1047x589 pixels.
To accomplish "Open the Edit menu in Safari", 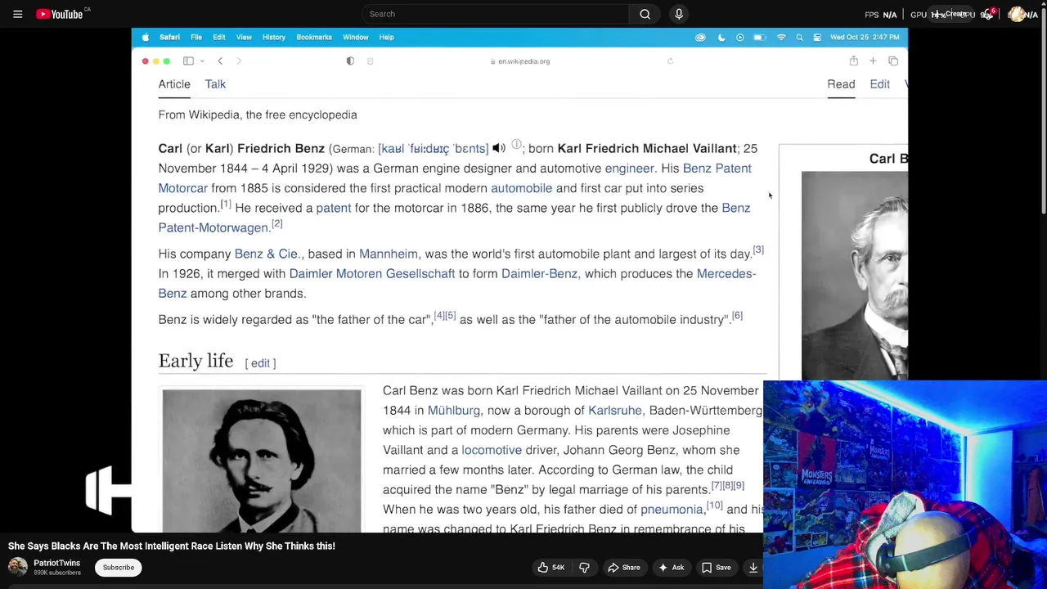I will pyautogui.click(x=219, y=37).
